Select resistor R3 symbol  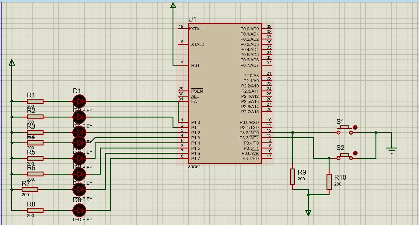(35, 132)
